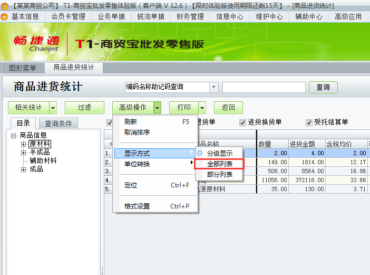Open the 辅助中心 menu
The width and height of the screenshot is (370, 275).
(309, 16)
